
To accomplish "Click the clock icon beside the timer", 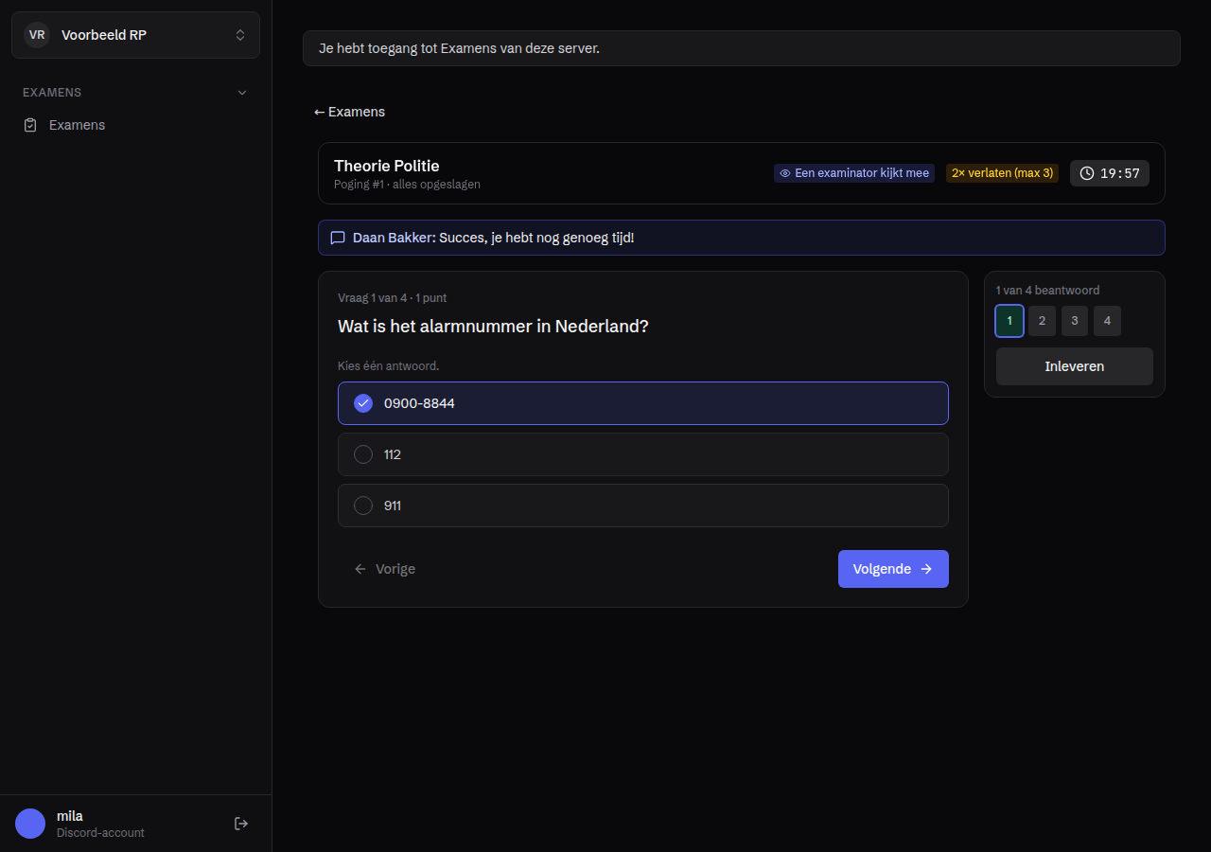I will tap(1087, 173).
